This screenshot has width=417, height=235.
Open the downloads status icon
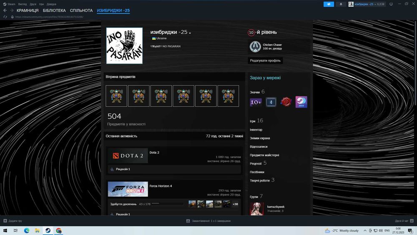188,221
